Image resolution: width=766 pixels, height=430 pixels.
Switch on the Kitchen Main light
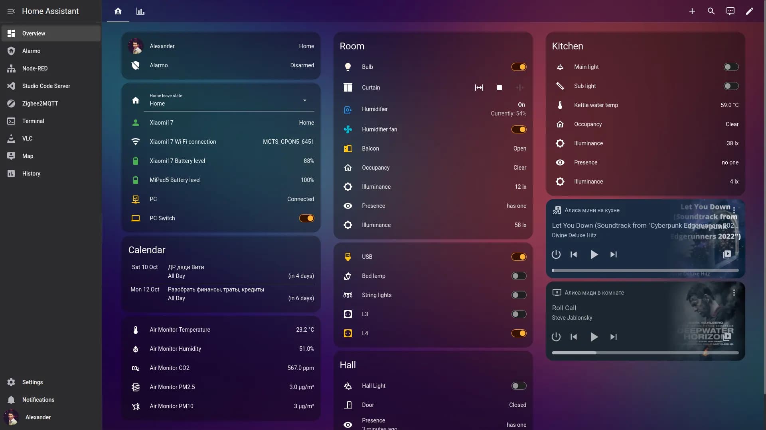pyautogui.click(x=731, y=67)
